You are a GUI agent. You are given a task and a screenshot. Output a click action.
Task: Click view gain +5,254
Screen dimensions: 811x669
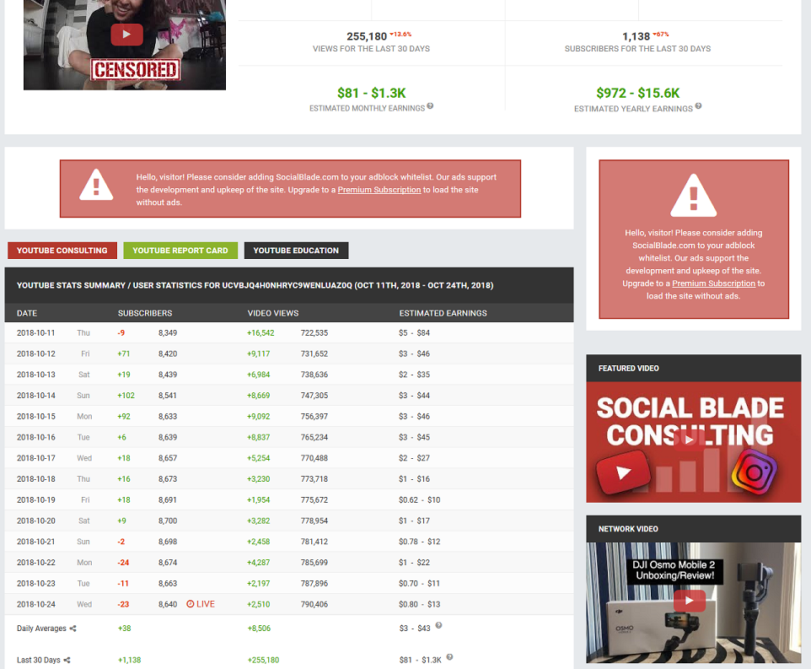tap(259, 458)
